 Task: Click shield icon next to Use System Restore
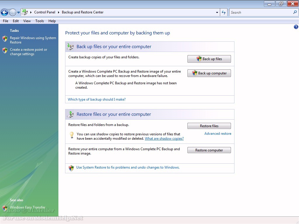coord(71,168)
